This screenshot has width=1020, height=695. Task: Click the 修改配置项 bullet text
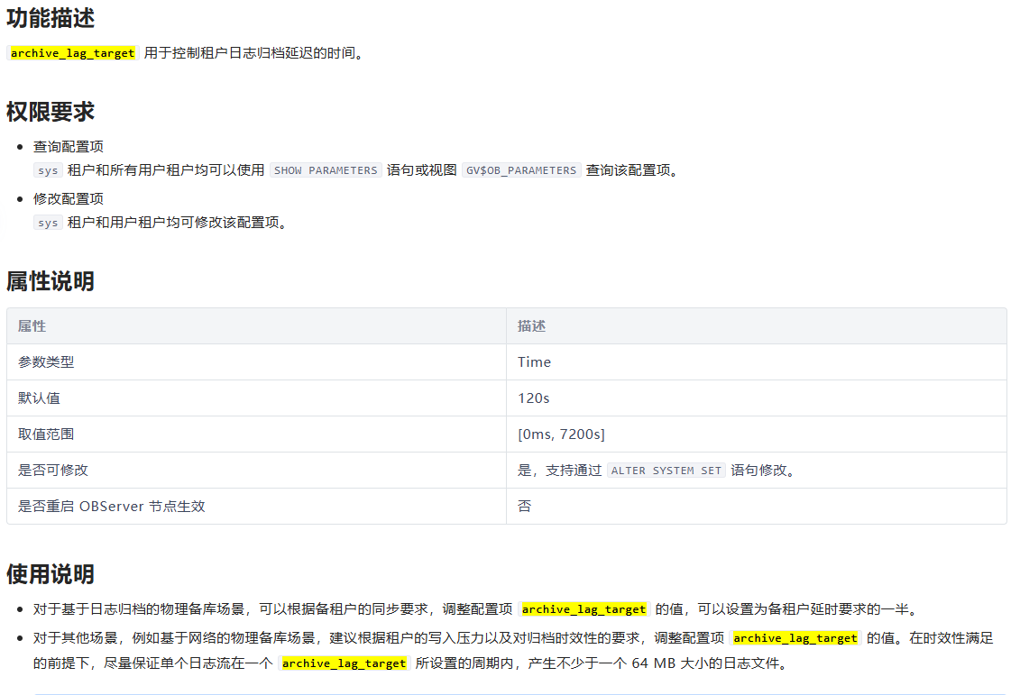(69, 199)
